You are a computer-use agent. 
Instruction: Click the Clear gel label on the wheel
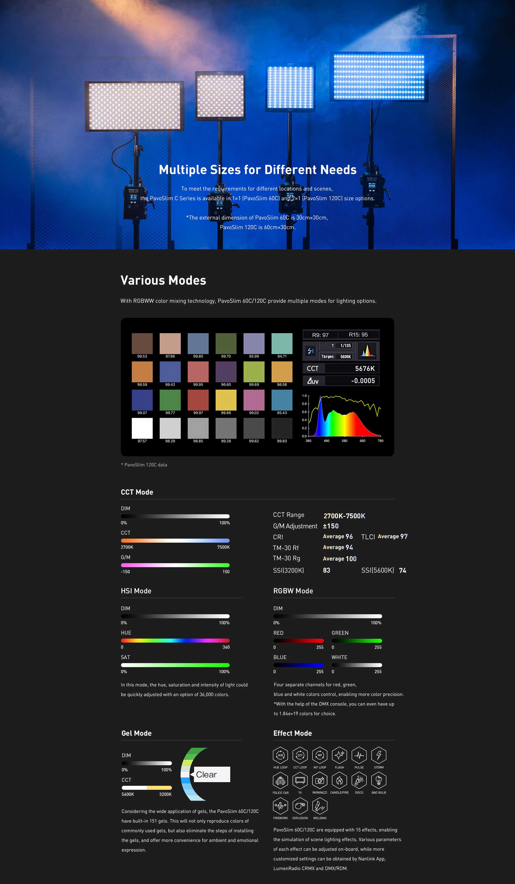click(x=210, y=775)
